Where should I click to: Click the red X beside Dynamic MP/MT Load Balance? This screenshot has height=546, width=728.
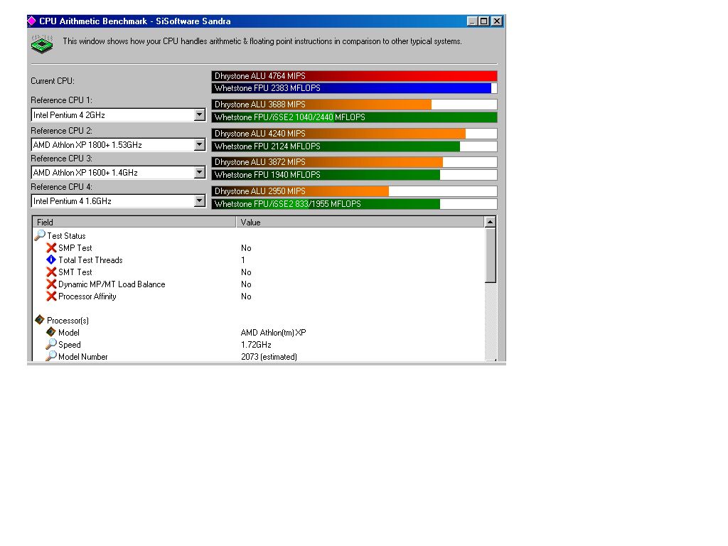coord(51,284)
